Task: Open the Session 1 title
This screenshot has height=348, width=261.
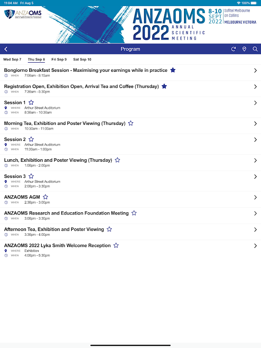Action: [15, 103]
